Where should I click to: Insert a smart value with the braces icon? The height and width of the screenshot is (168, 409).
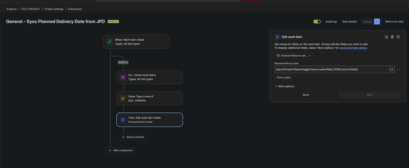coord(391,69)
